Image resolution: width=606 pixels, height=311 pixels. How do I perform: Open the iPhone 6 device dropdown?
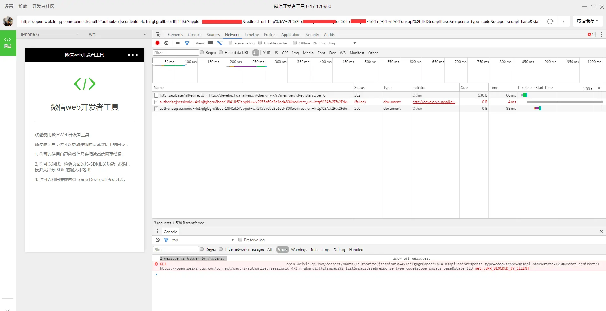(50, 34)
